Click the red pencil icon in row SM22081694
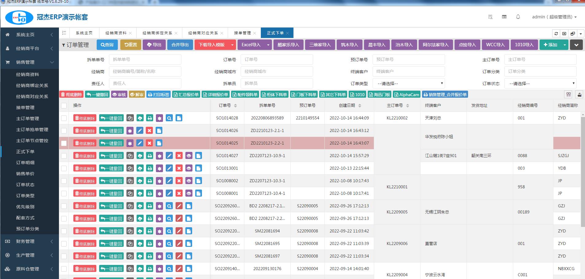Image resolution: width=585 pixels, height=279 pixels. [x=179, y=231]
